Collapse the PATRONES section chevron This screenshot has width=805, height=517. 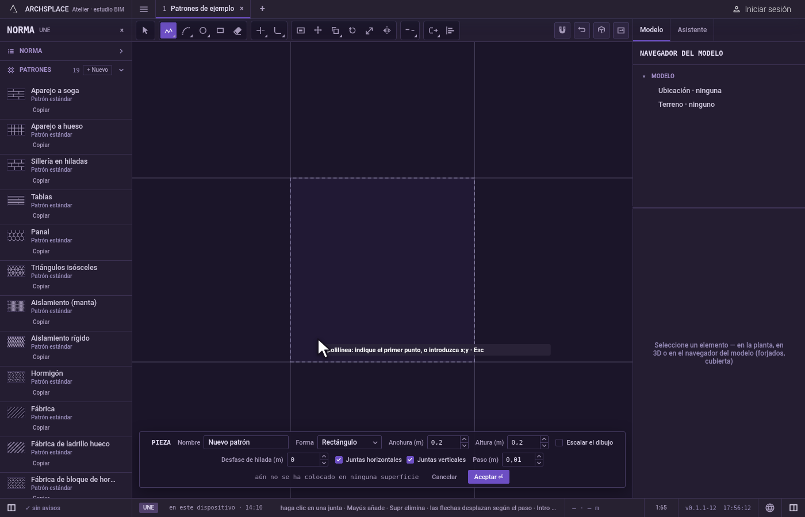[x=121, y=70]
